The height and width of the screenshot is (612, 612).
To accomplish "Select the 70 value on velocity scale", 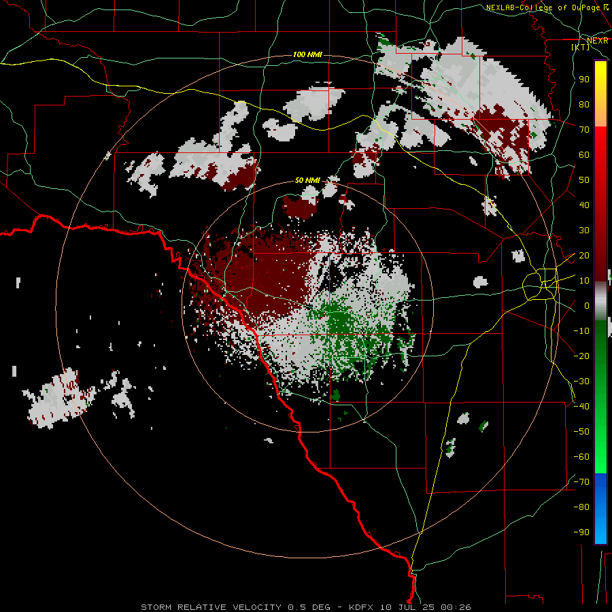I will (x=584, y=130).
